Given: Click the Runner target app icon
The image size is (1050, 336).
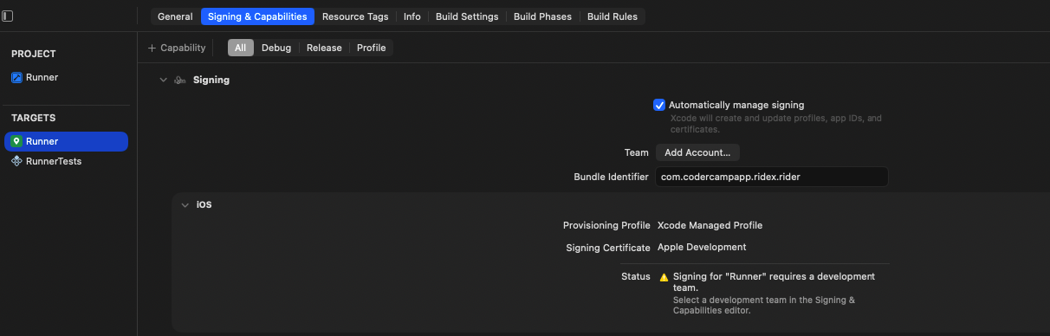Looking at the screenshot, I should [x=16, y=141].
